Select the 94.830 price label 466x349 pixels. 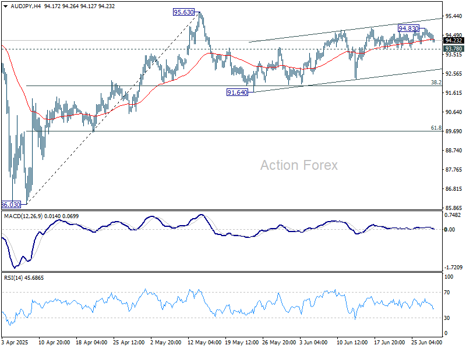point(408,28)
